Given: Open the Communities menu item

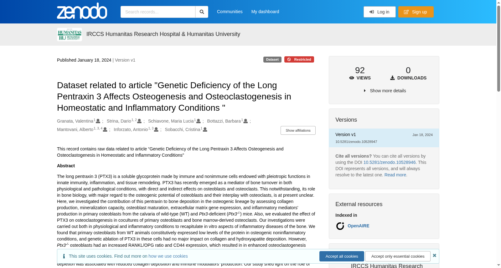Looking at the screenshot, I should [230, 12].
